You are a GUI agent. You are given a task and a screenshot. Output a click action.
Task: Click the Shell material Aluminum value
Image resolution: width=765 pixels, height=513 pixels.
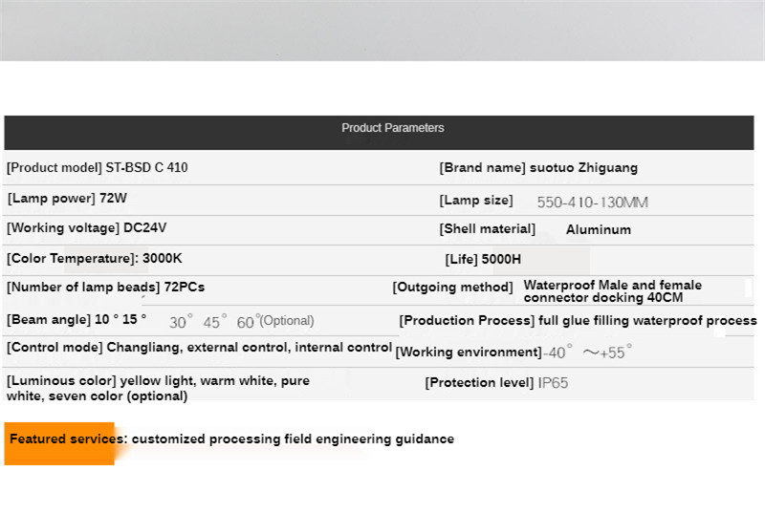click(599, 229)
